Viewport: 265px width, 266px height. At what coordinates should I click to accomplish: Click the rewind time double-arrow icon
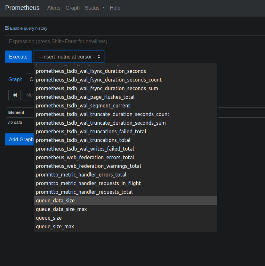pyautogui.click(x=15, y=95)
